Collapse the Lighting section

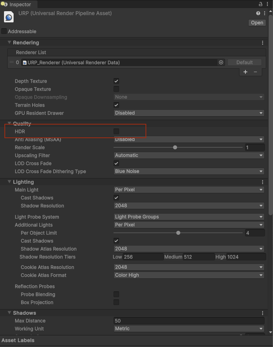pos(9,182)
